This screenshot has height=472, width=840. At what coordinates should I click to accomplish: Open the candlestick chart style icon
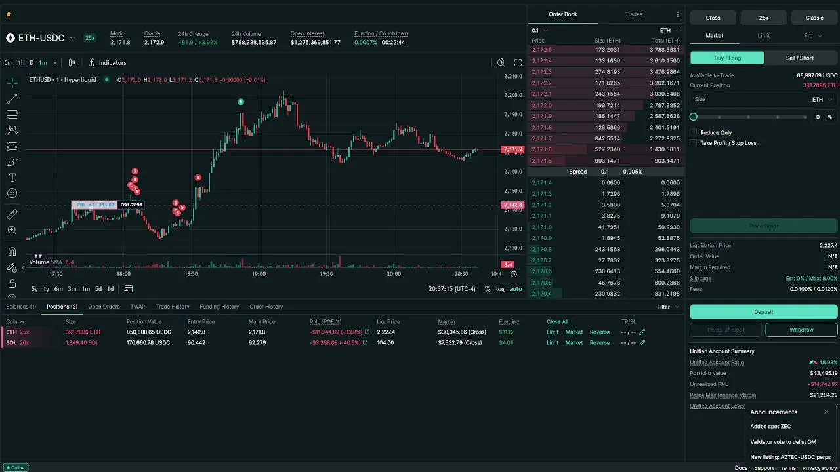pyautogui.click(x=72, y=62)
